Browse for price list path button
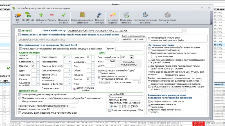Screen dimensions: 225x126 pyautogui.click(x=185, y=31)
